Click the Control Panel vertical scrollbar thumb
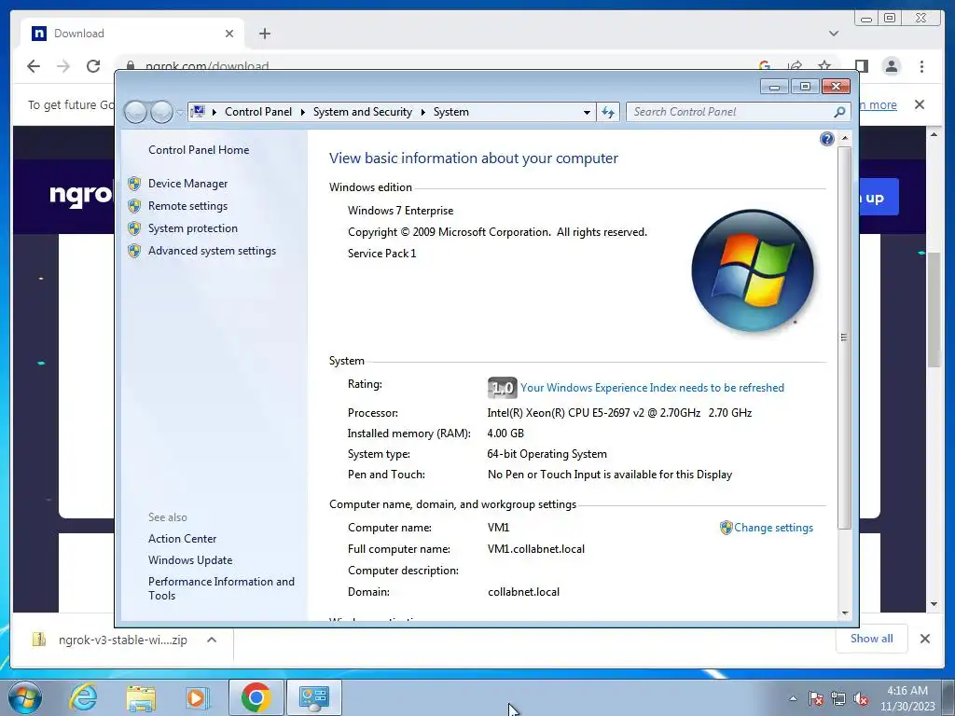Screen dimensions: 955x716 [x=844, y=337]
